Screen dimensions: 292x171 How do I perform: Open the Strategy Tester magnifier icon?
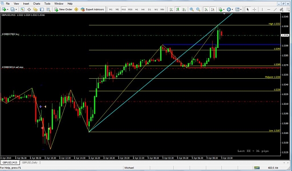pos(49,9)
